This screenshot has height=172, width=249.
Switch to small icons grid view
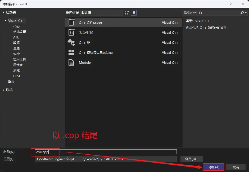[x=127, y=13]
